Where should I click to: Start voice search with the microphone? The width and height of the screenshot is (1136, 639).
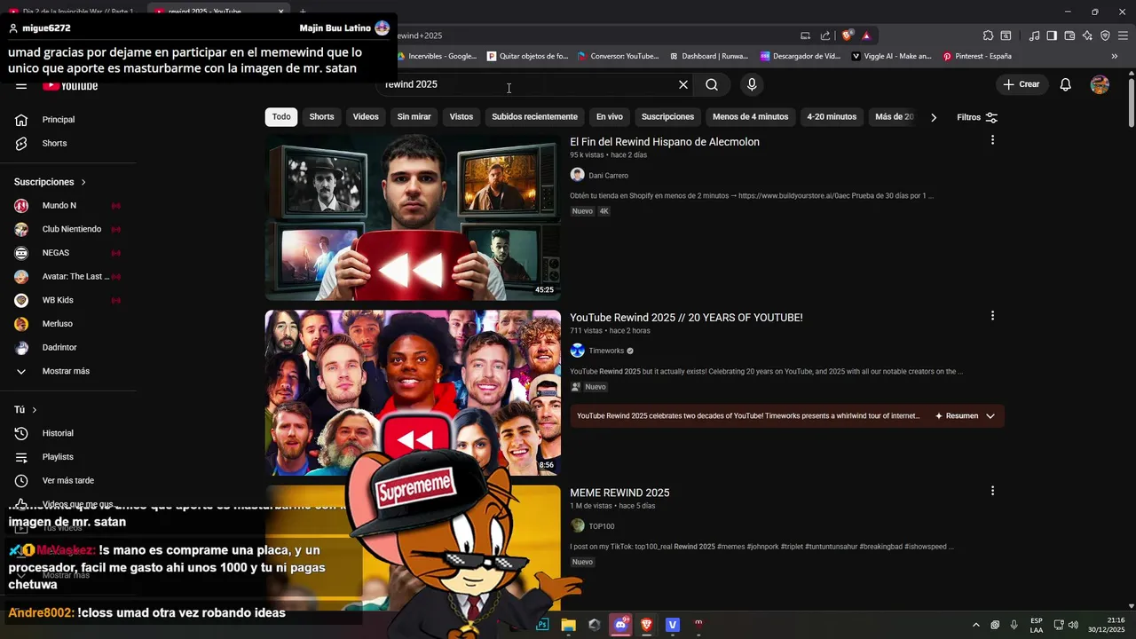[752, 84]
